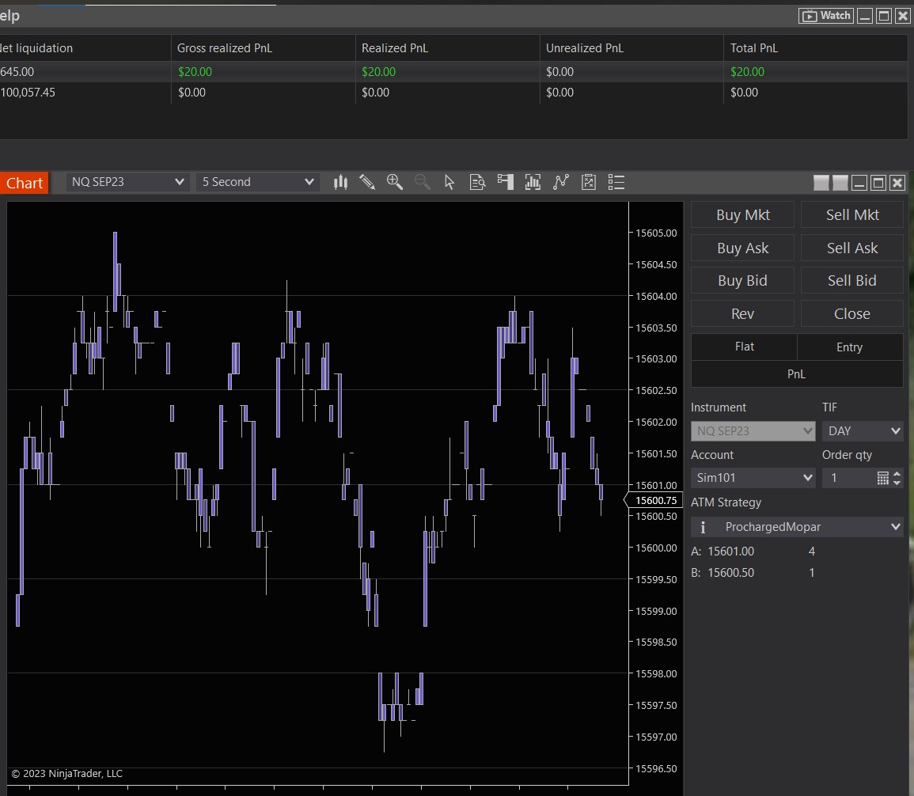
Task: Open the Strategies line-node icon
Action: pos(561,183)
